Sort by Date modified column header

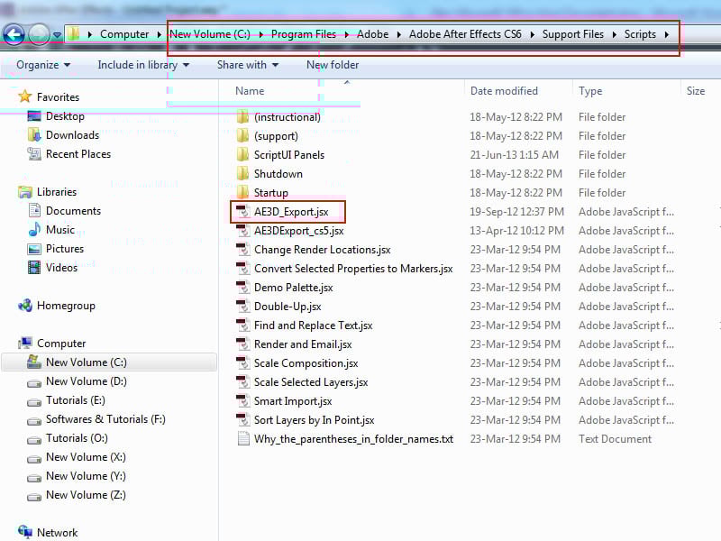click(504, 91)
